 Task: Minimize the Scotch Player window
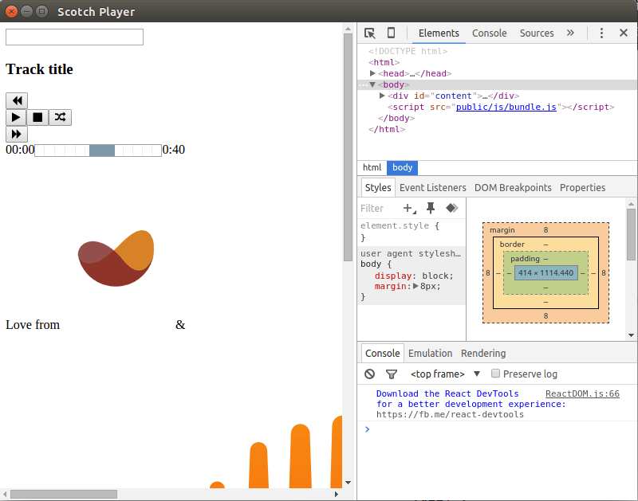(x=26, y=11)
